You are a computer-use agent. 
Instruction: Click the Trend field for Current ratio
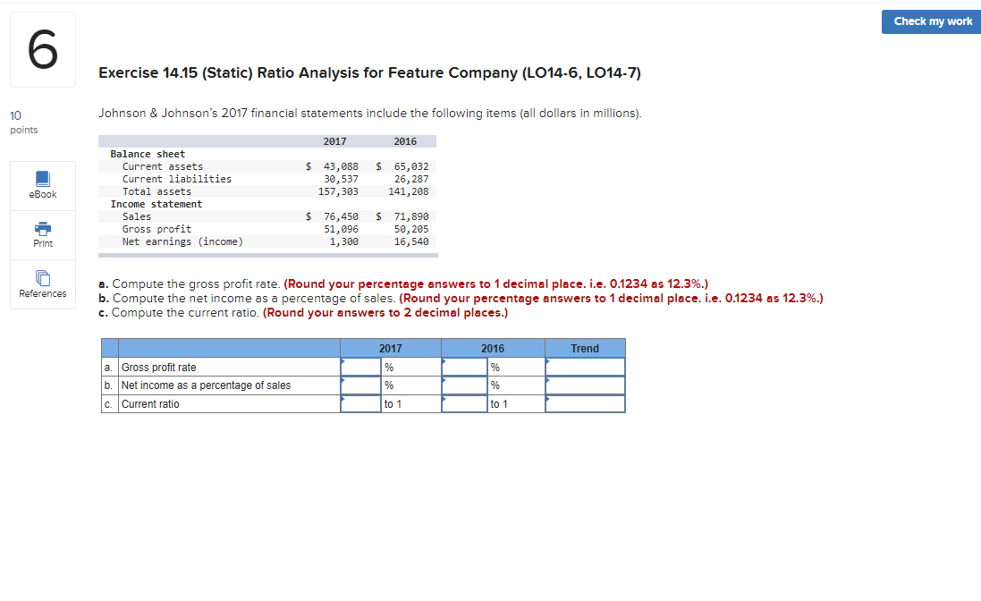585,403
